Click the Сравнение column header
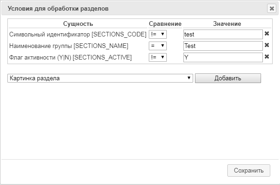Screen dimensions: 280x185 pos(165,24)
